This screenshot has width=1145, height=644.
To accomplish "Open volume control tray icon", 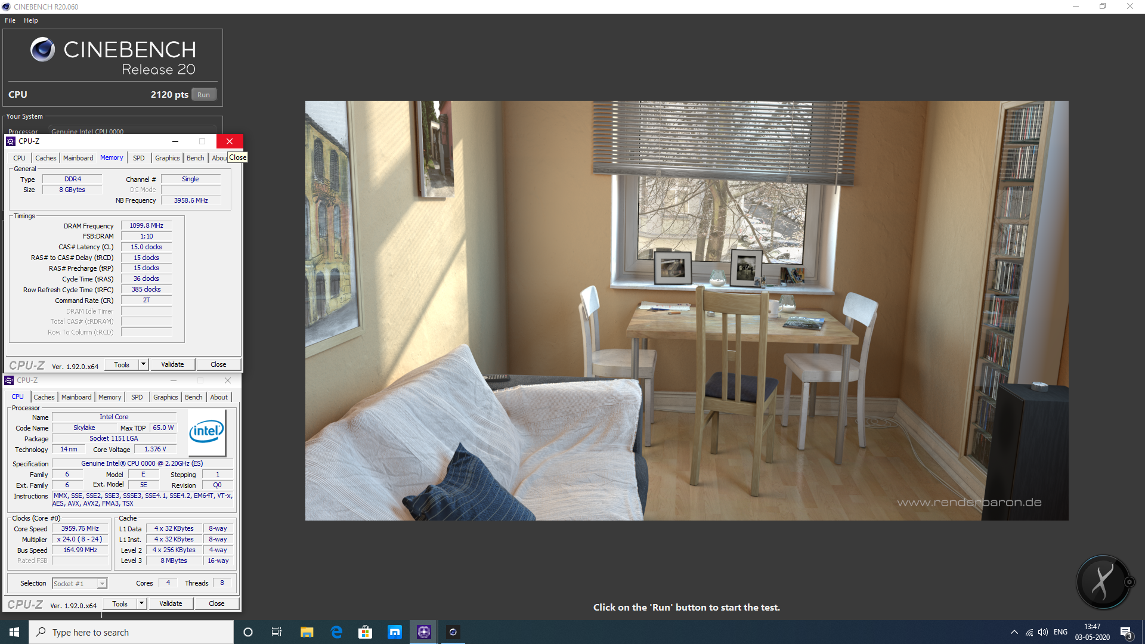I will [1043, 632].
